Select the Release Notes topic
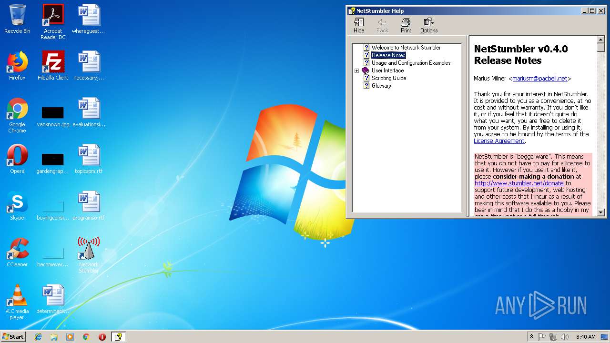The image size is (610, 343). coord(388,55)
